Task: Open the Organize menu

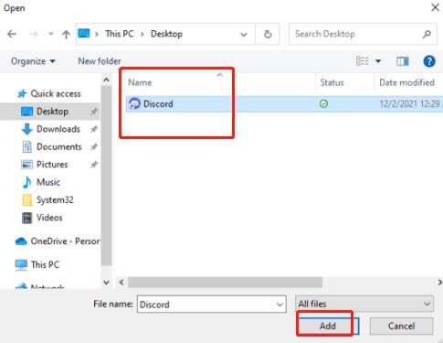Action: 33,61
